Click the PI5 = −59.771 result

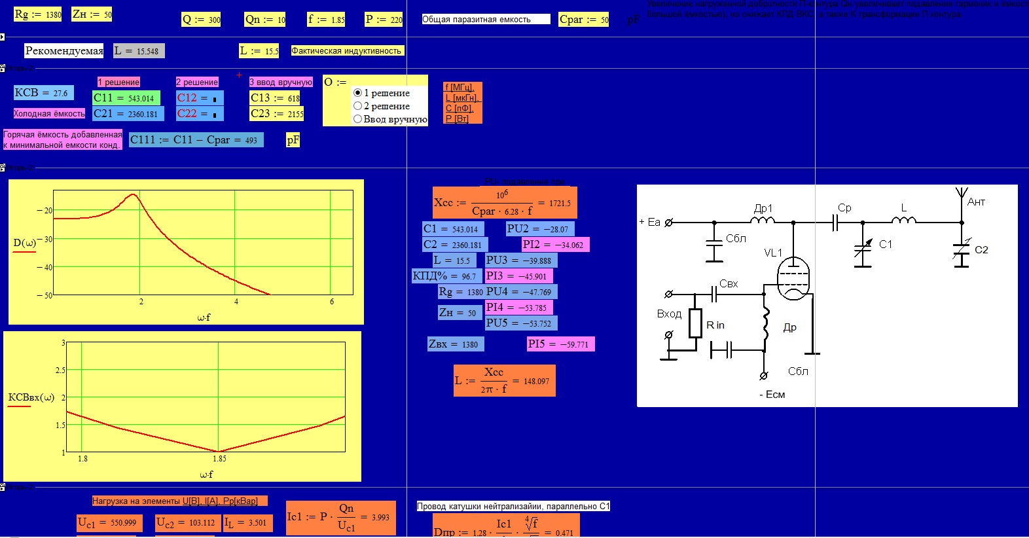click(561, 344)
